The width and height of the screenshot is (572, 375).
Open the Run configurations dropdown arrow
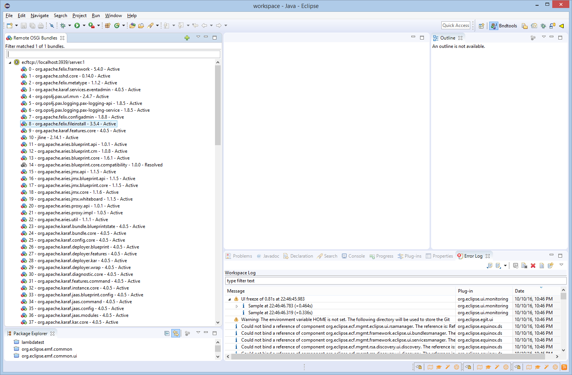click(84, 25)
